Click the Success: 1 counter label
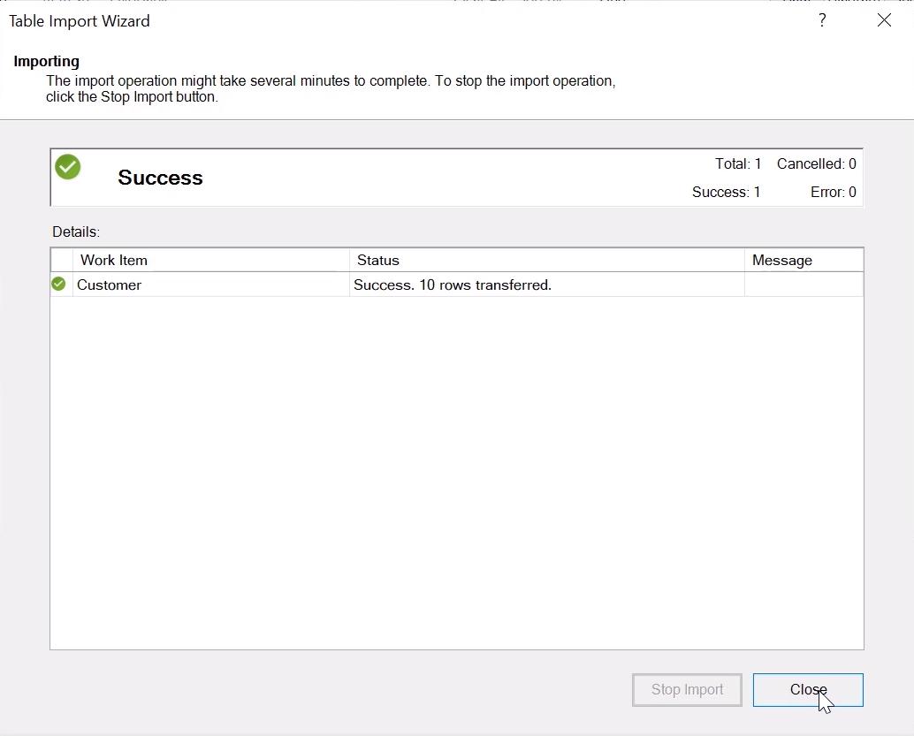Screen dimensions: 914x736 (726, 192)
